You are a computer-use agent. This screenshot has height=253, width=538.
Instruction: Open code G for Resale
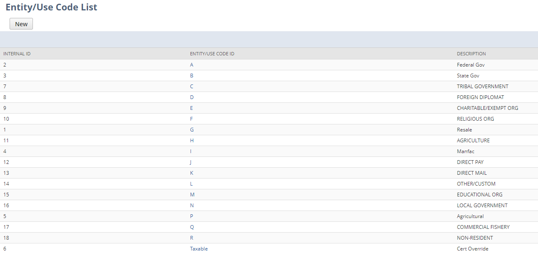click(x=191, y=129)
